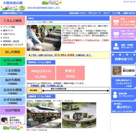This screenshot has height=131, width=136.
Task: Open the ほしだ園地 yellow button
Action: pos(13,52)
